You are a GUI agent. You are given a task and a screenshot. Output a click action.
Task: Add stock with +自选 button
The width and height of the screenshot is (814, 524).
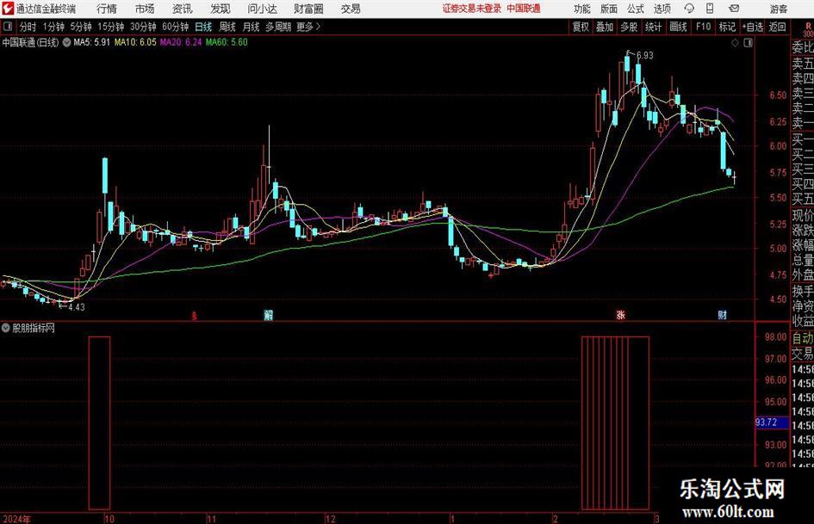pos(753,27)
